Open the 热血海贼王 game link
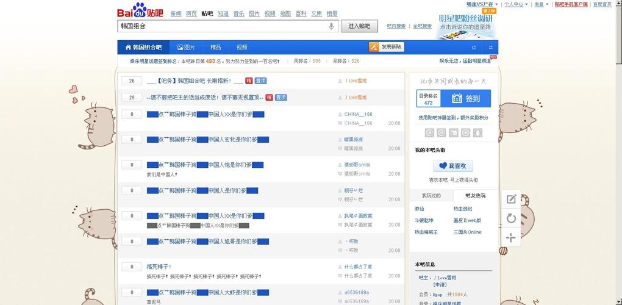 coord(426,232)
